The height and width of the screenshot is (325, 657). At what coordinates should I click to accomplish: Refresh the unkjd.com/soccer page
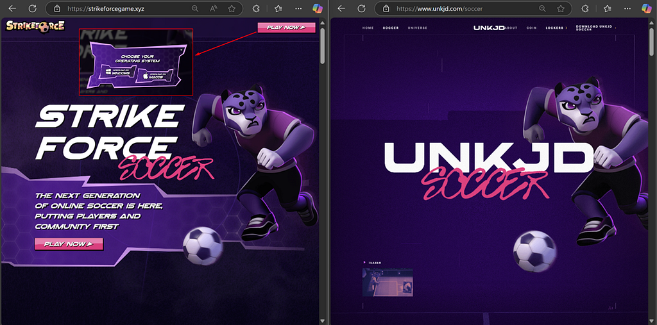coord(361,8)
